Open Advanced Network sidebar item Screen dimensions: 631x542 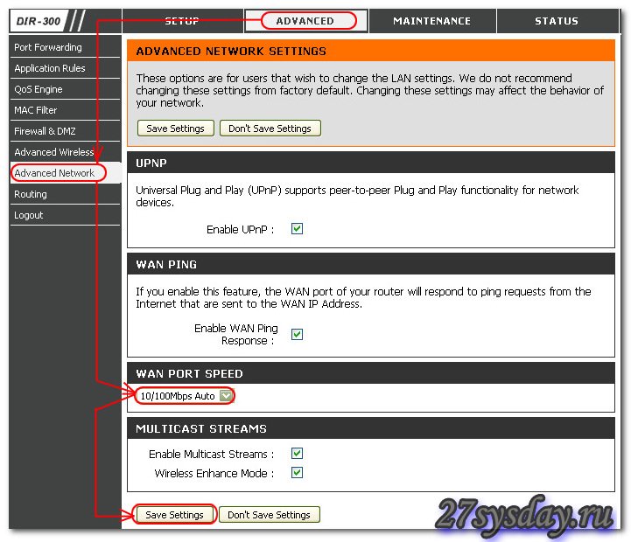pos(65,173)
